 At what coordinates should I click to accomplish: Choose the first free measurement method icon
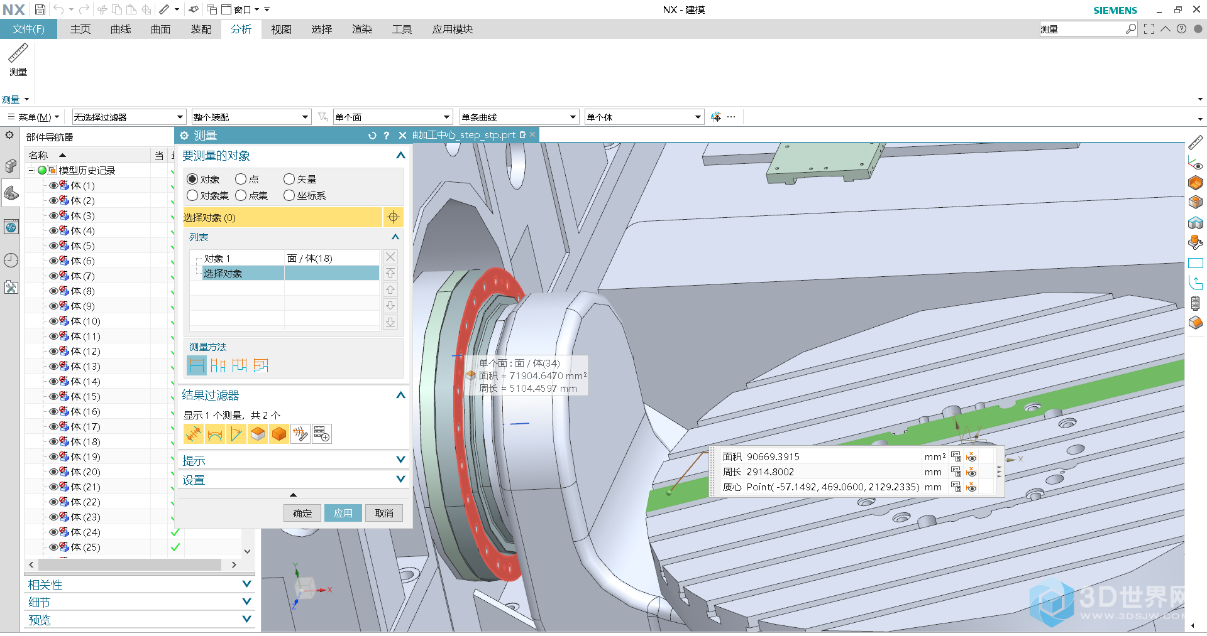pyautogui.click(x=197, y=365)
